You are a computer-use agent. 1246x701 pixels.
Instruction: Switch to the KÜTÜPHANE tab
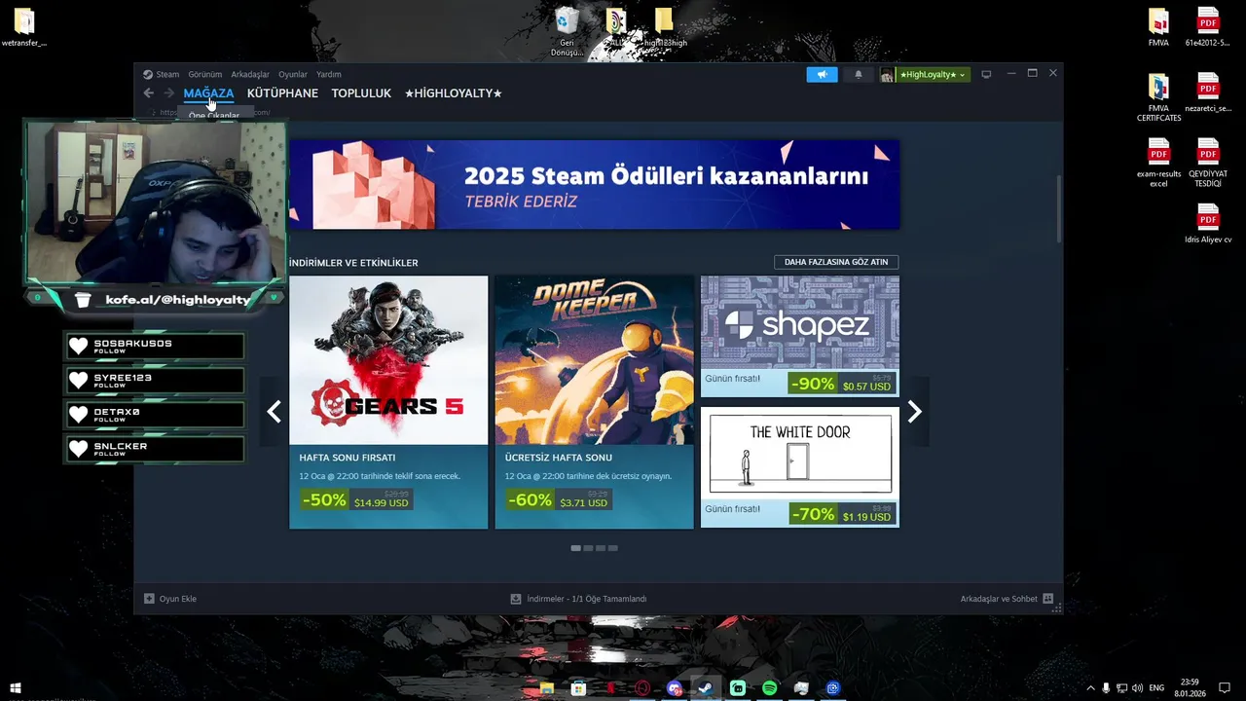point(282,93)
